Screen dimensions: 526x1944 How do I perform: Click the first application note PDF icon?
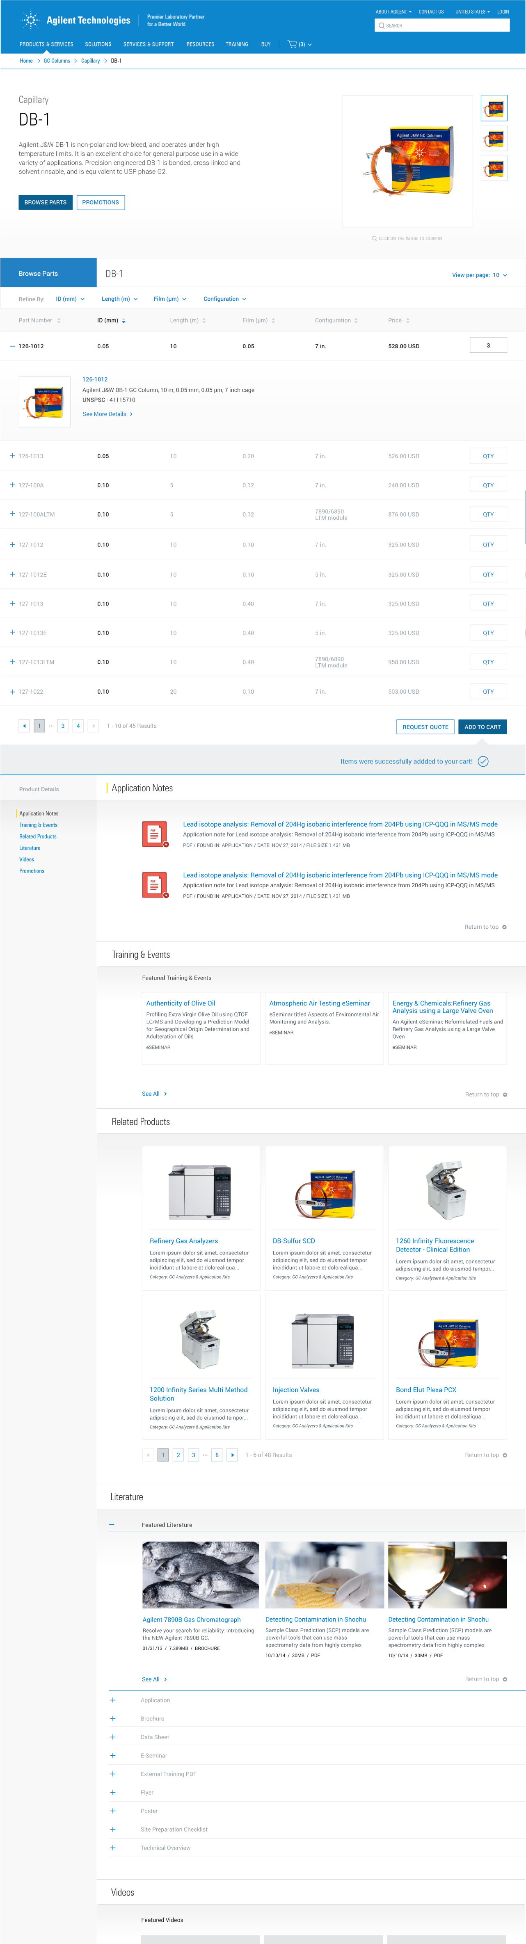(x=155, y=834)
